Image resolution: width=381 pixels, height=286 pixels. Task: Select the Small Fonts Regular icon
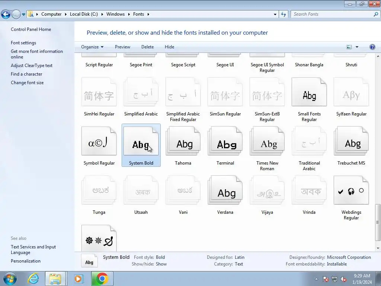309,92
